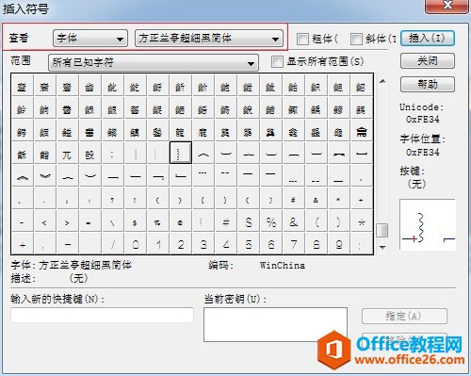Click the 指定(A) assign button

[x=404, y=316]
